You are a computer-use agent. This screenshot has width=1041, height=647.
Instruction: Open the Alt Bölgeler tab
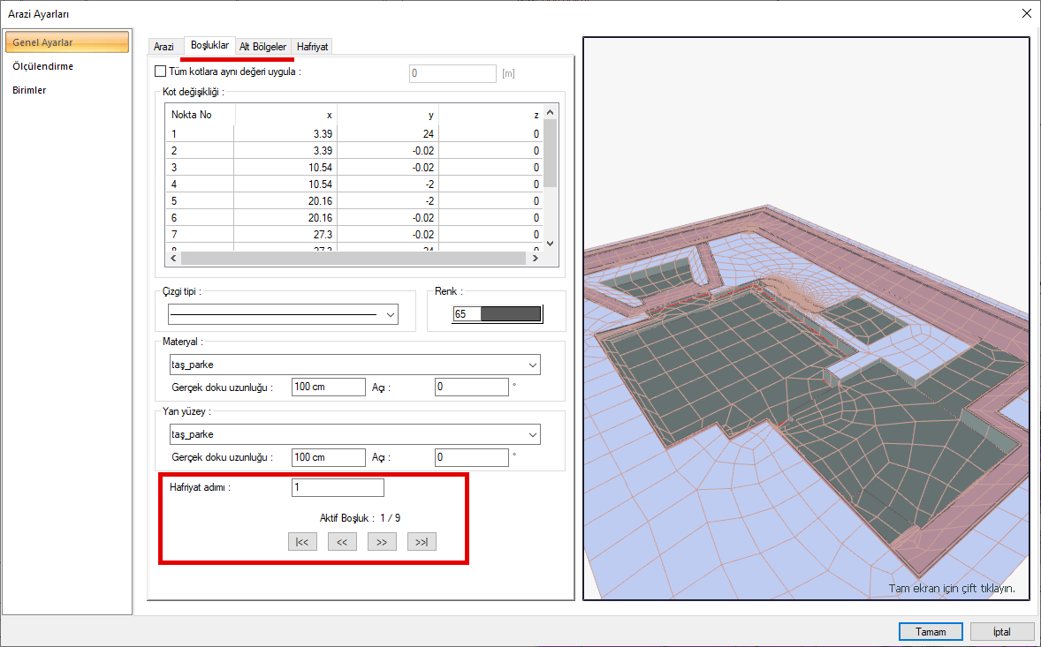[262, 47]
